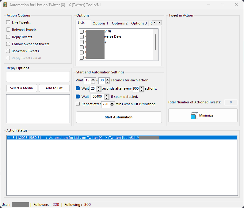Close the X (Twitter) Tool window

(x=237, y=5)
